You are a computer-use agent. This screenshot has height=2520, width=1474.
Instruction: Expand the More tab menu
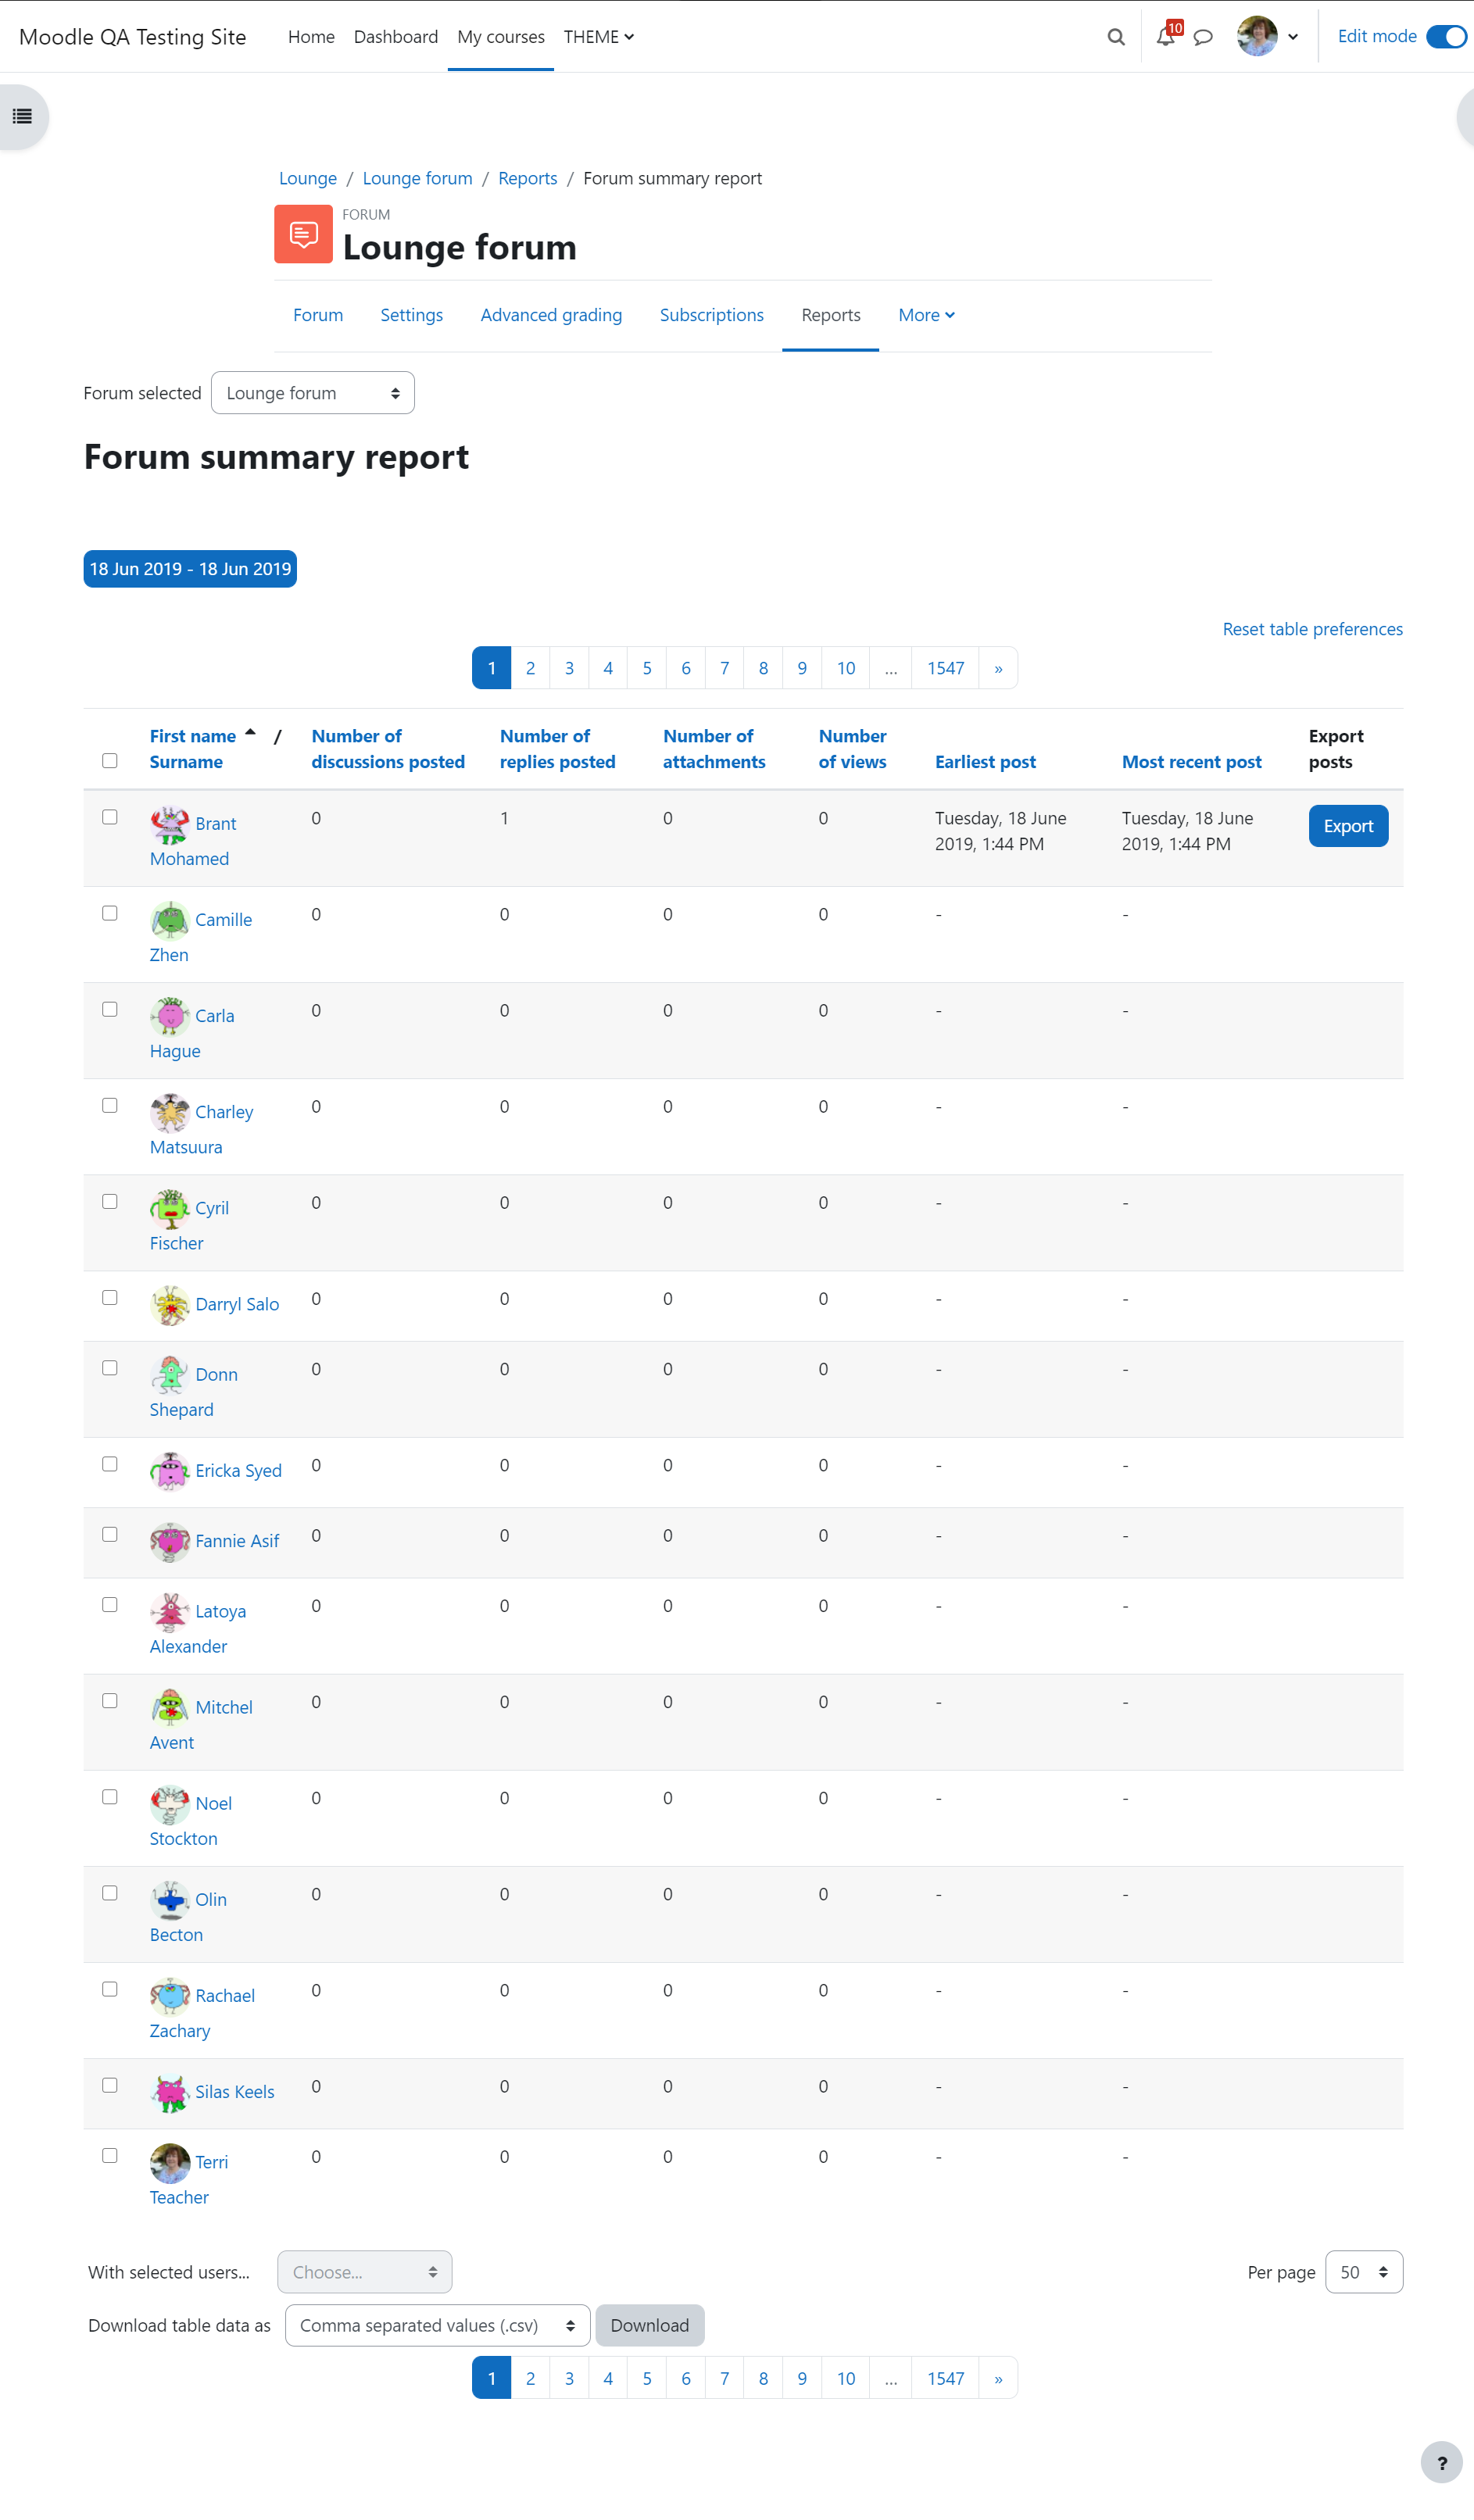click(926, 315)
